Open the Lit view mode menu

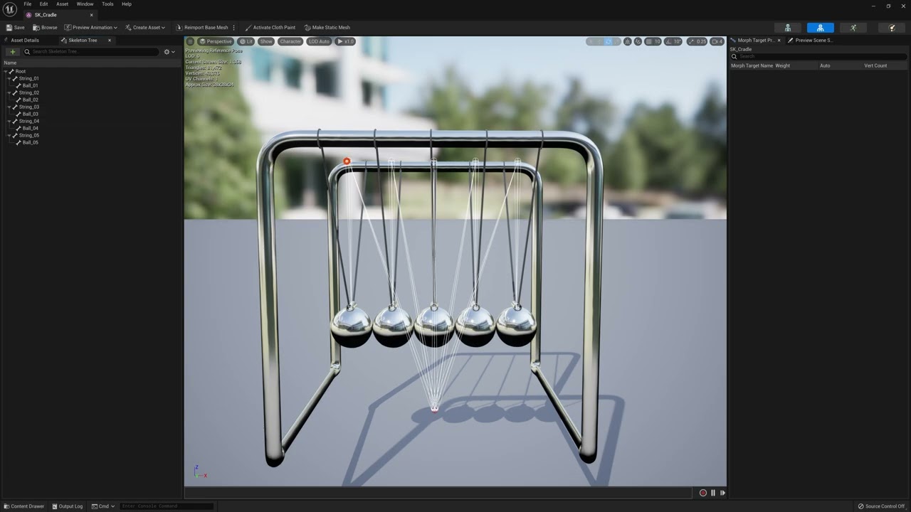tap(246, 41)
